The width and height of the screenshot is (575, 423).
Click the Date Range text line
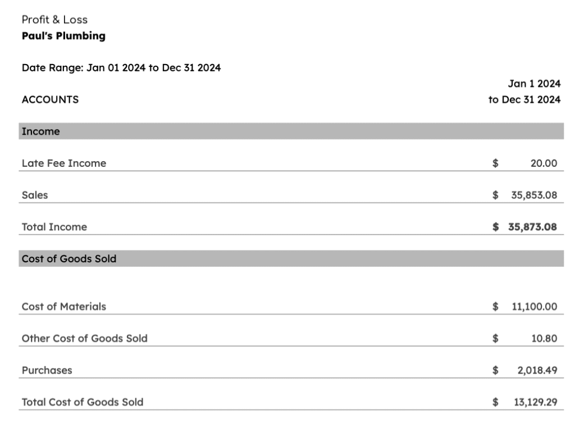(x=121, y=68)
